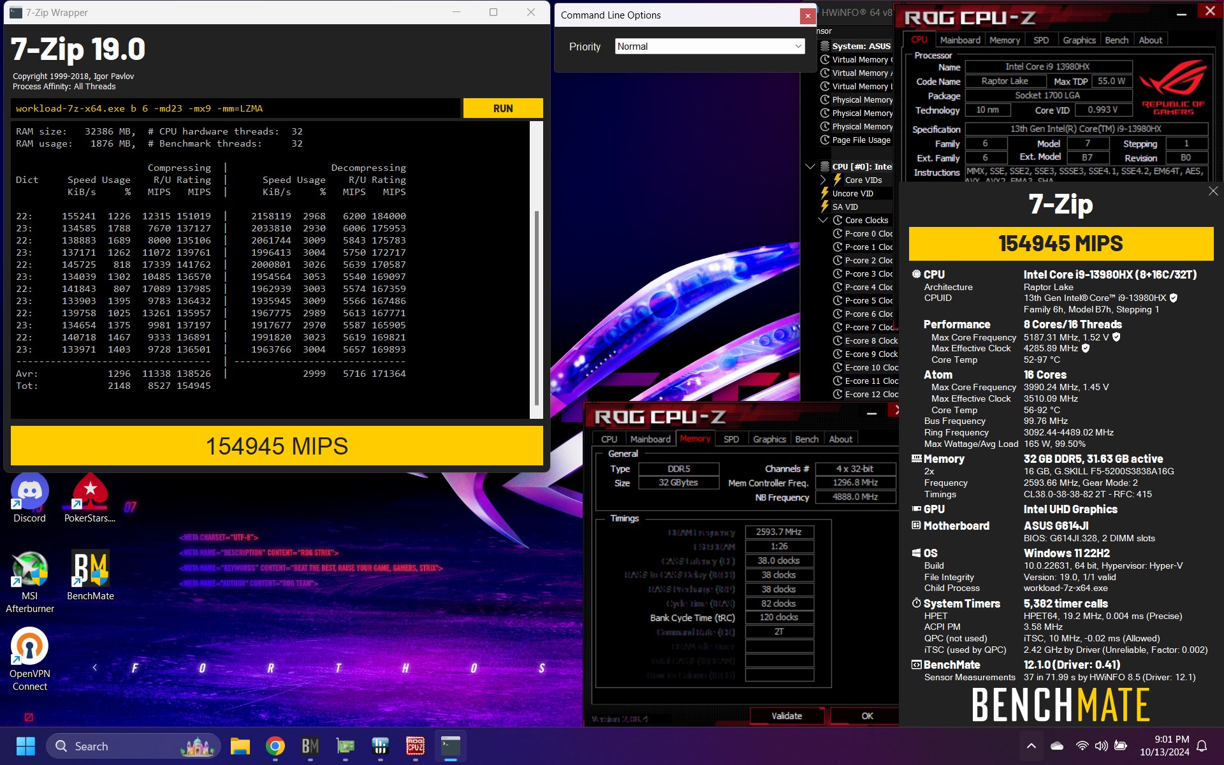Select About tab in top ROG CPU-Z
This screenshot has width=1224, height=765.
pyautogui.click(x=1150, y=40)
